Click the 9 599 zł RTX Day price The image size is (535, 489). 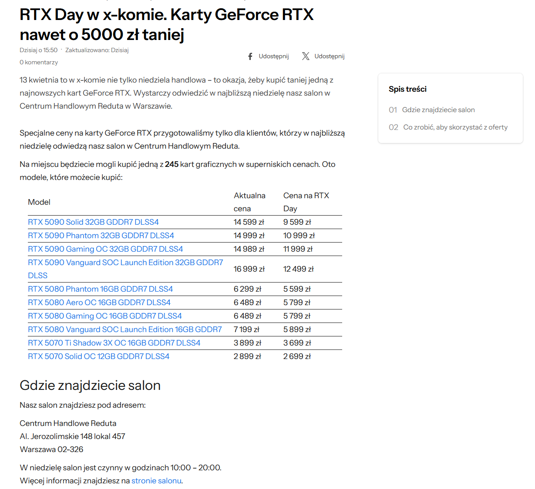pos(297,222)
